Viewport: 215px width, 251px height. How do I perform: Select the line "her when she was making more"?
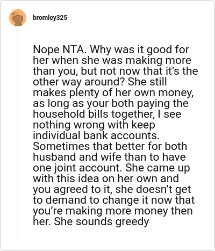click(x=112, y=60)
